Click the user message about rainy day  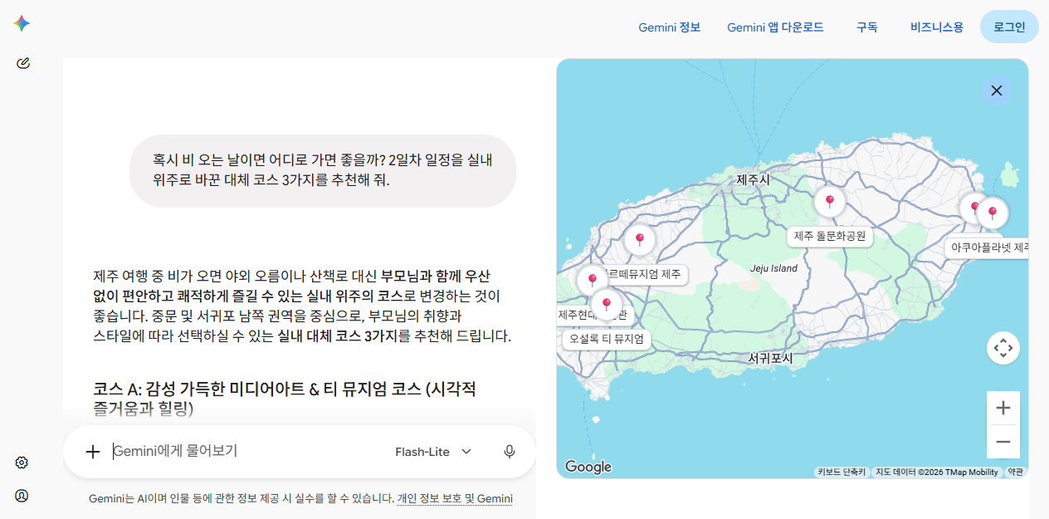click(323, 170)
